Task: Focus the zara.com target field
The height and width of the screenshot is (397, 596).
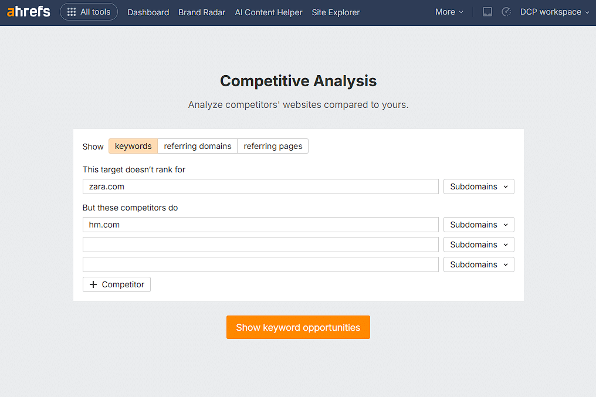Action: (260, 186)
